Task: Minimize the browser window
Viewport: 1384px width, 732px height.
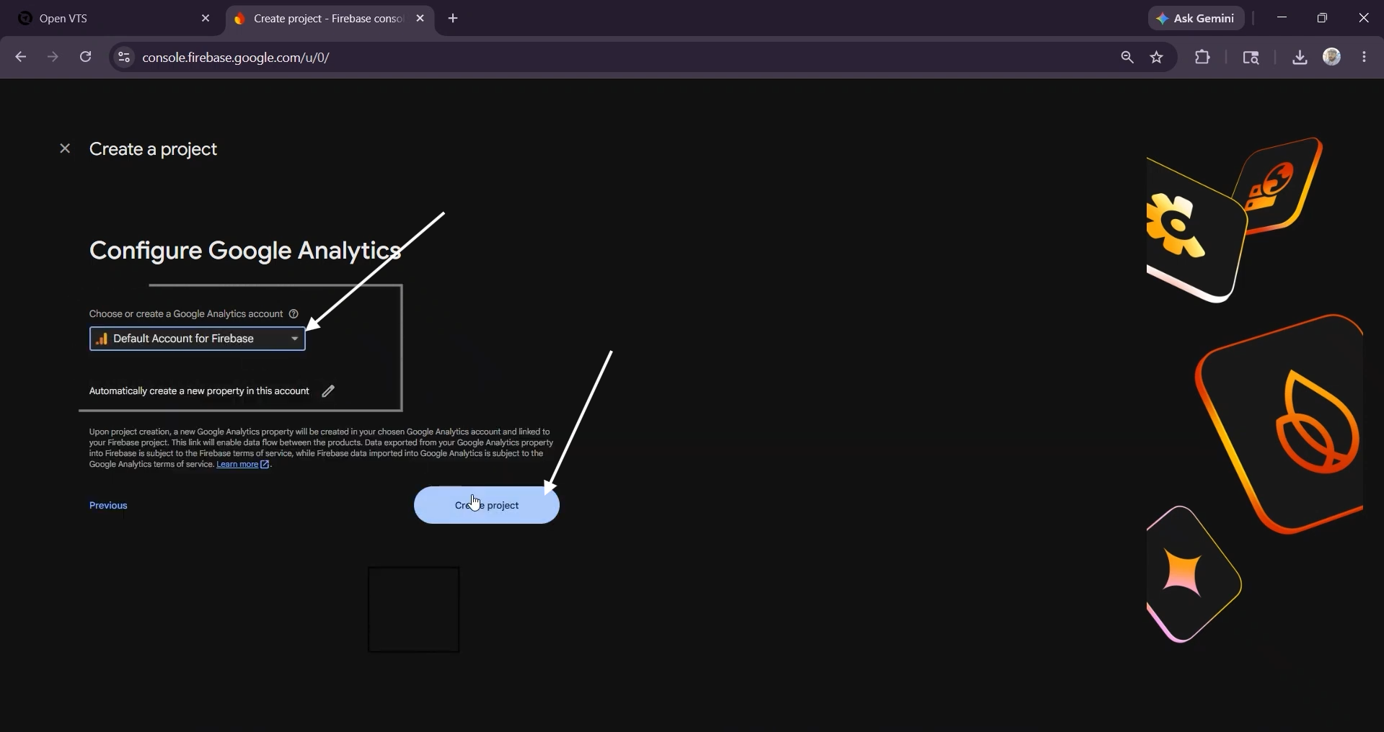Action: (1282, 19)
